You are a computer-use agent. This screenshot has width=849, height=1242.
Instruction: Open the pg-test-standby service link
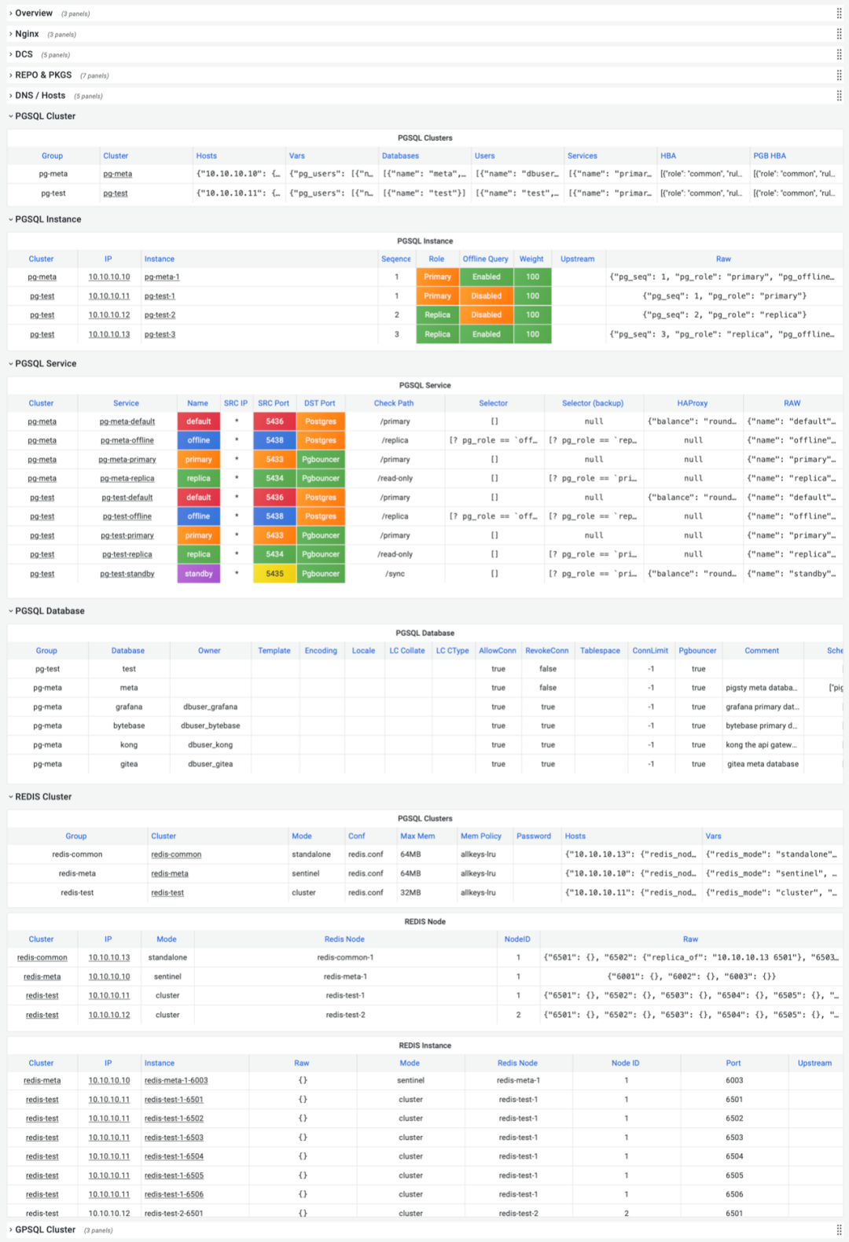127,574
